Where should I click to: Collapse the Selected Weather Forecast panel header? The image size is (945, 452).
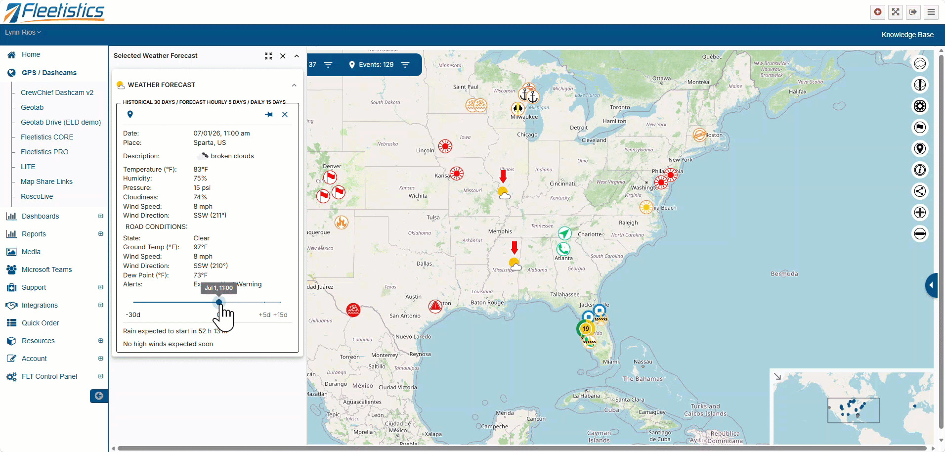point(297,56)
